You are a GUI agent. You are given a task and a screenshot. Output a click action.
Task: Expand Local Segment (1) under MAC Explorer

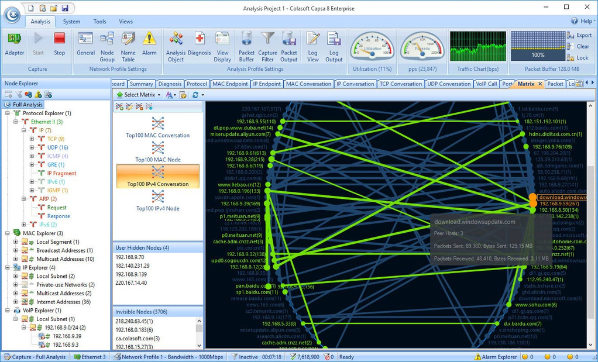click(15, 242)
